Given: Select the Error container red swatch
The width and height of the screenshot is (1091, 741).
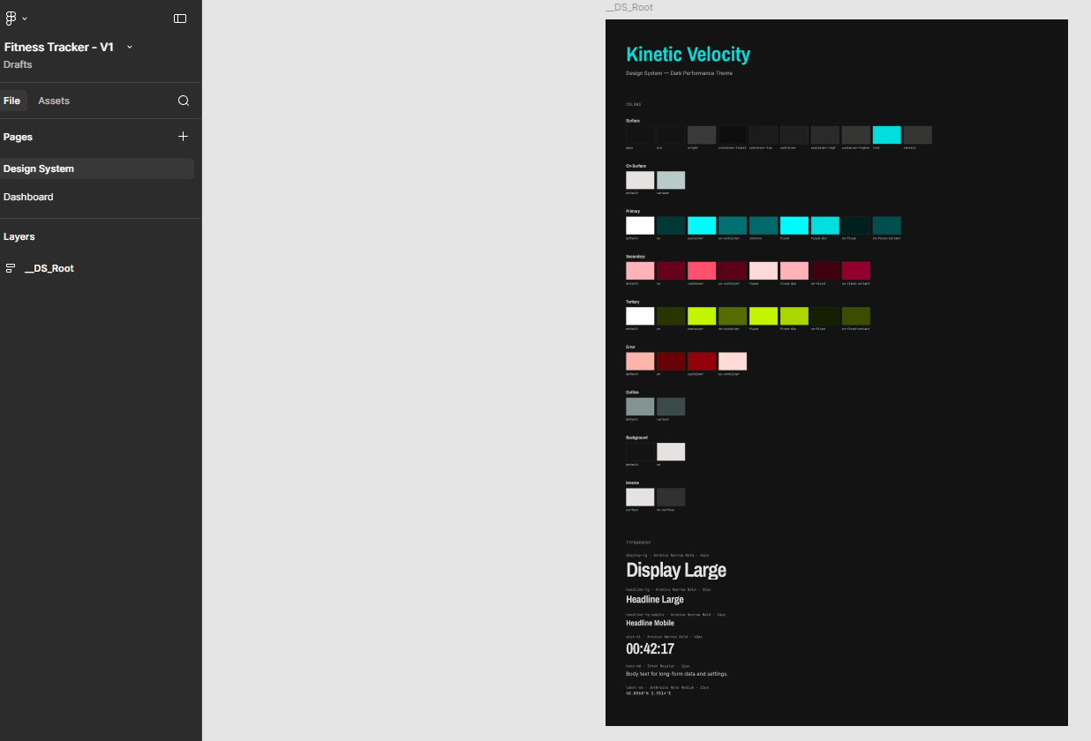Looking at the screenshot, I should (702, 361).
